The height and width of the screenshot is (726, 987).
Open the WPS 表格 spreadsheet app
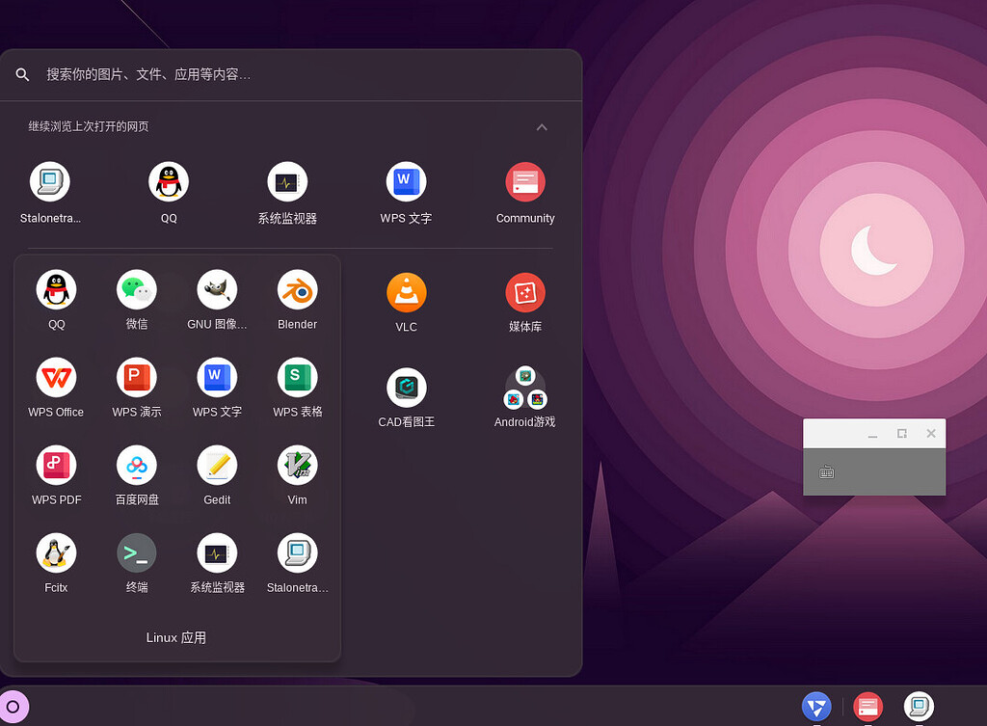[297, 378]
